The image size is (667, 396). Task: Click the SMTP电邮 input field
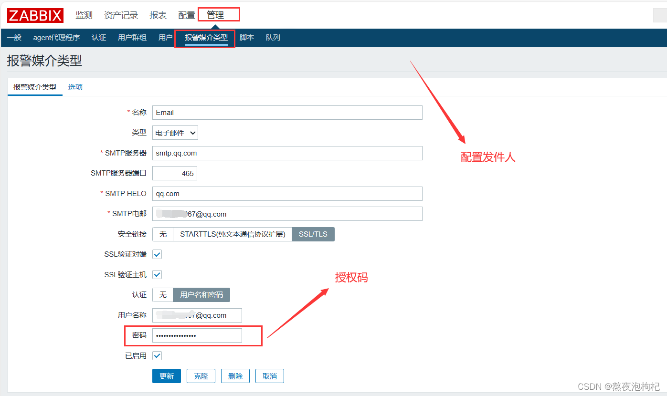click(x=287, y=214)
